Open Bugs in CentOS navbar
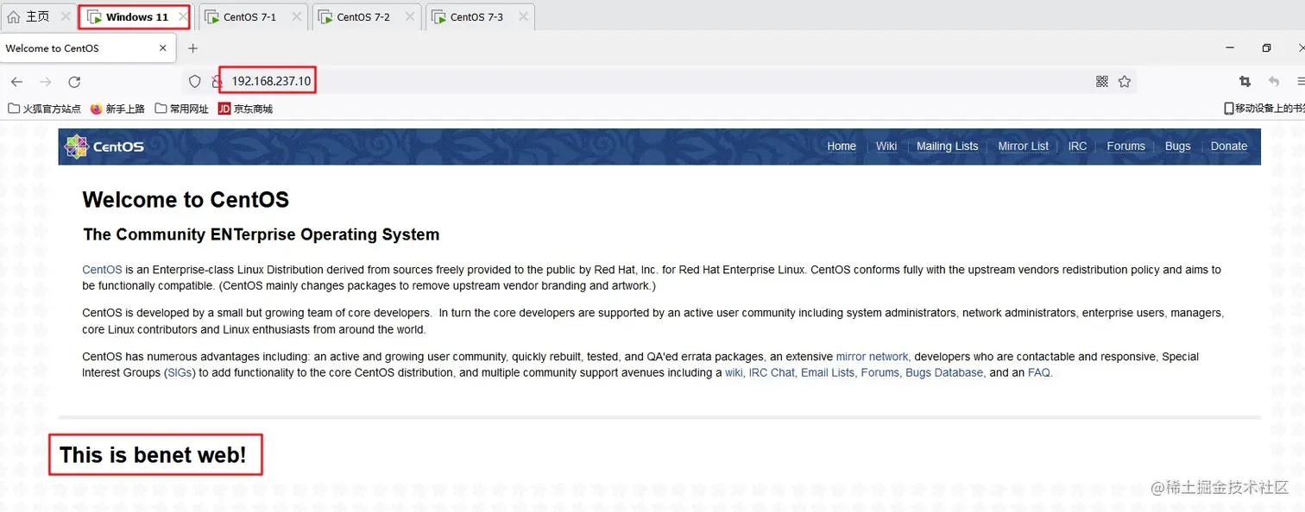 (x=1177, y=147)
